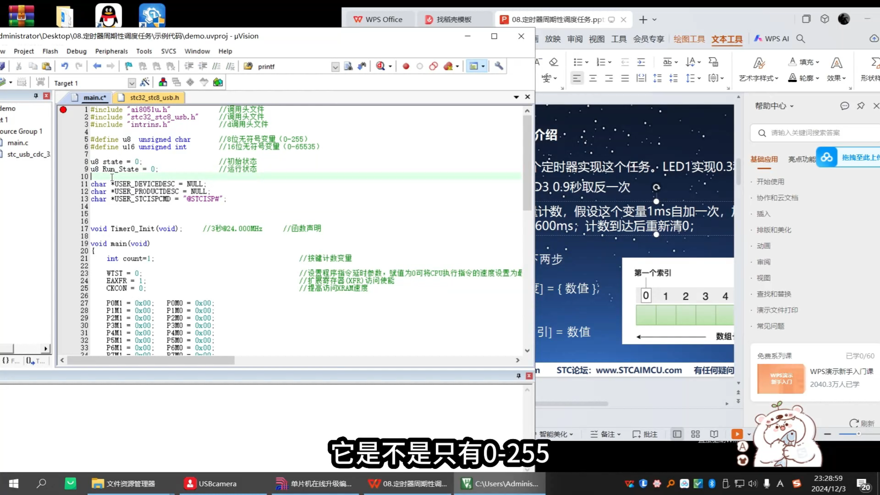
Task: Toggle a breakpoint with the red dot icon
Action: (406, 66)
